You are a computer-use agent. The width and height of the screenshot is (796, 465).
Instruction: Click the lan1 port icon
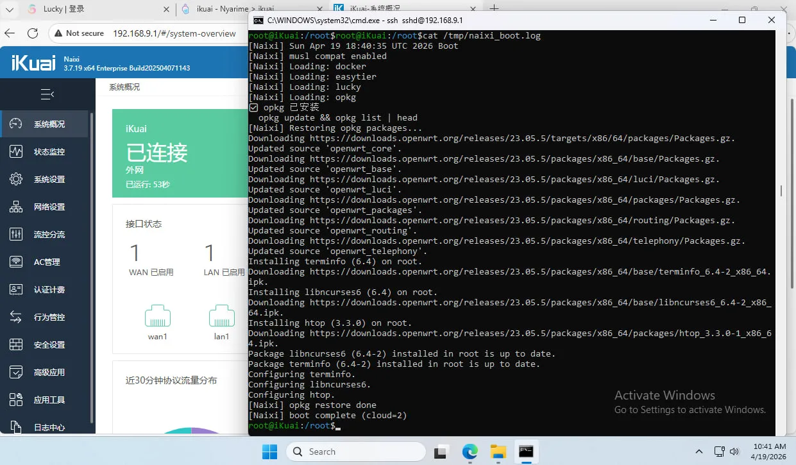coord(221,317)
